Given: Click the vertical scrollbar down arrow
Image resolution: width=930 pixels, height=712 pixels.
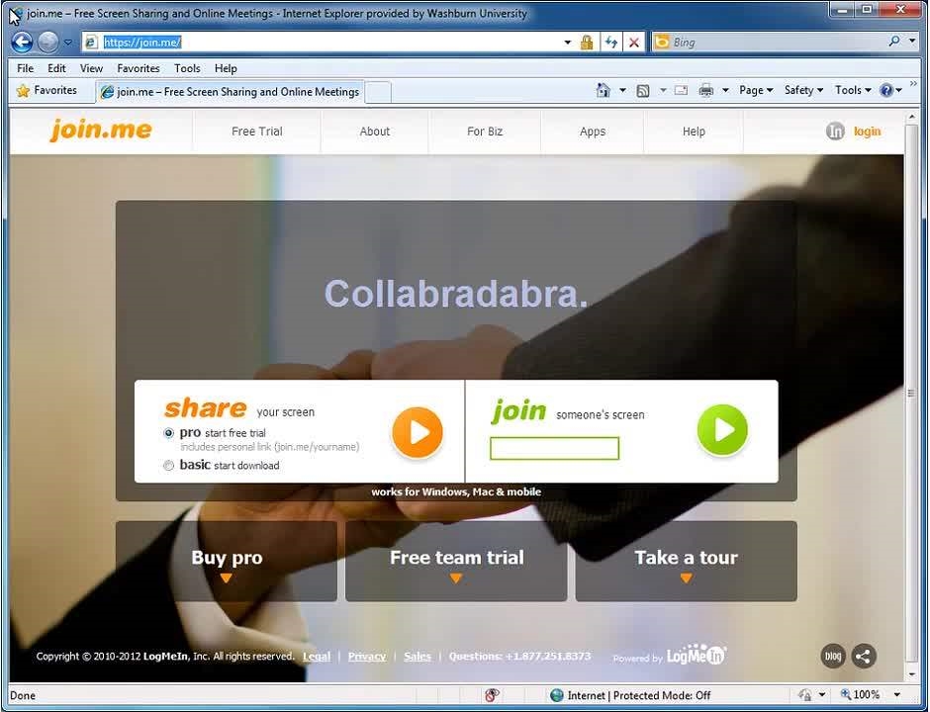Looking at the screenshot, I should pyautogui.click(x=911, y=675).
